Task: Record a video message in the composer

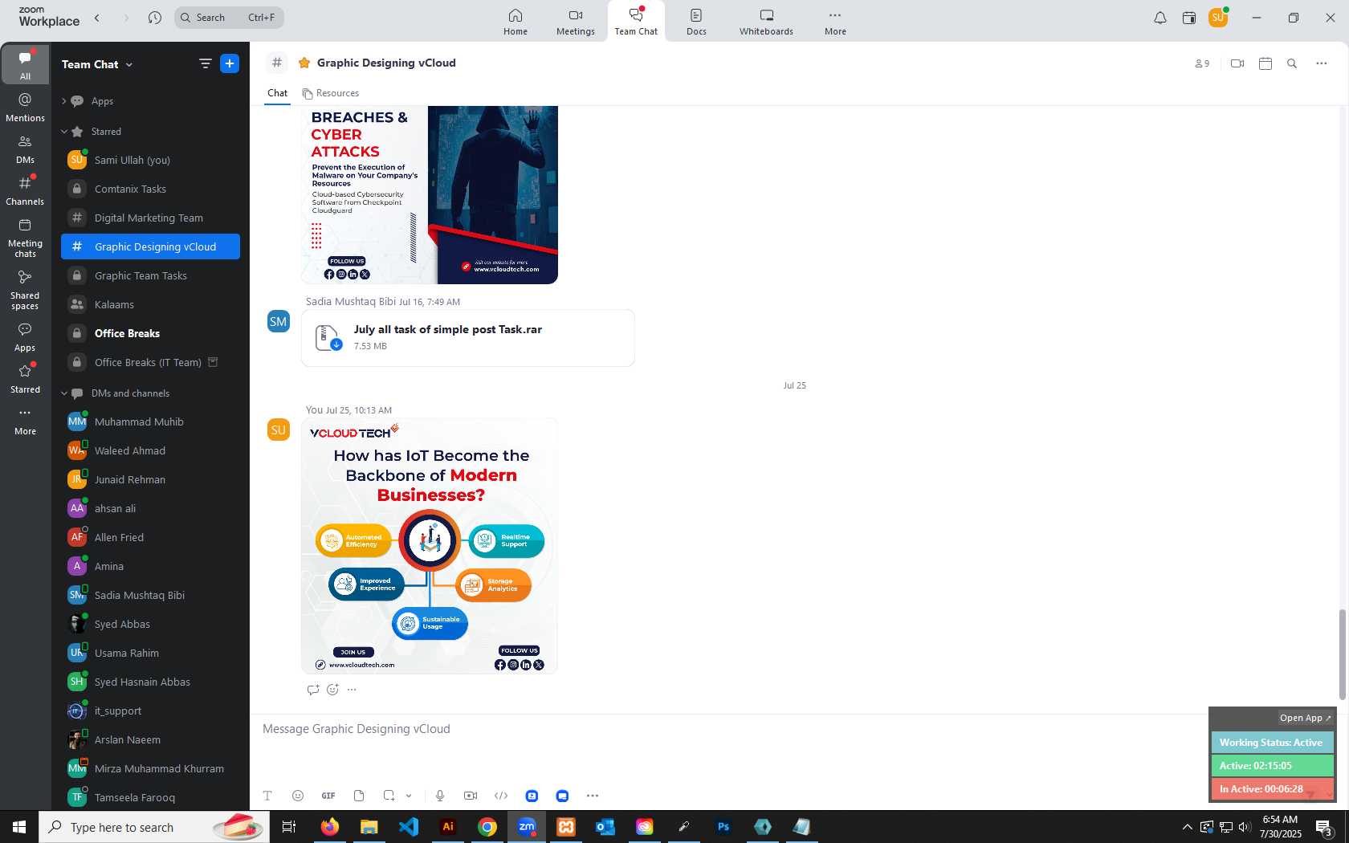Action: [x=471, y=796]
